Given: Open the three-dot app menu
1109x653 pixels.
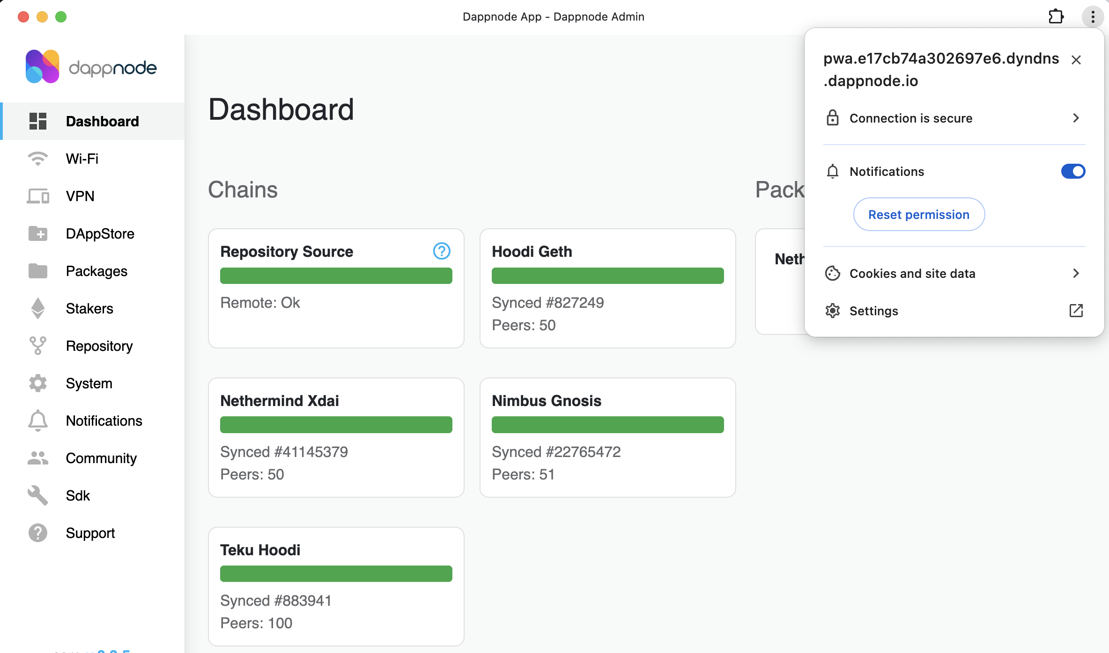Looking at the screenshot, I should point(1093,17).
